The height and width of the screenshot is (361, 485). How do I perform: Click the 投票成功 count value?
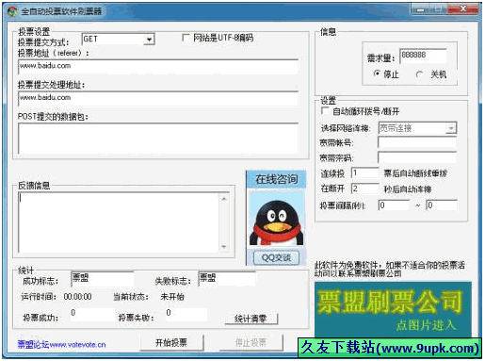92,314
